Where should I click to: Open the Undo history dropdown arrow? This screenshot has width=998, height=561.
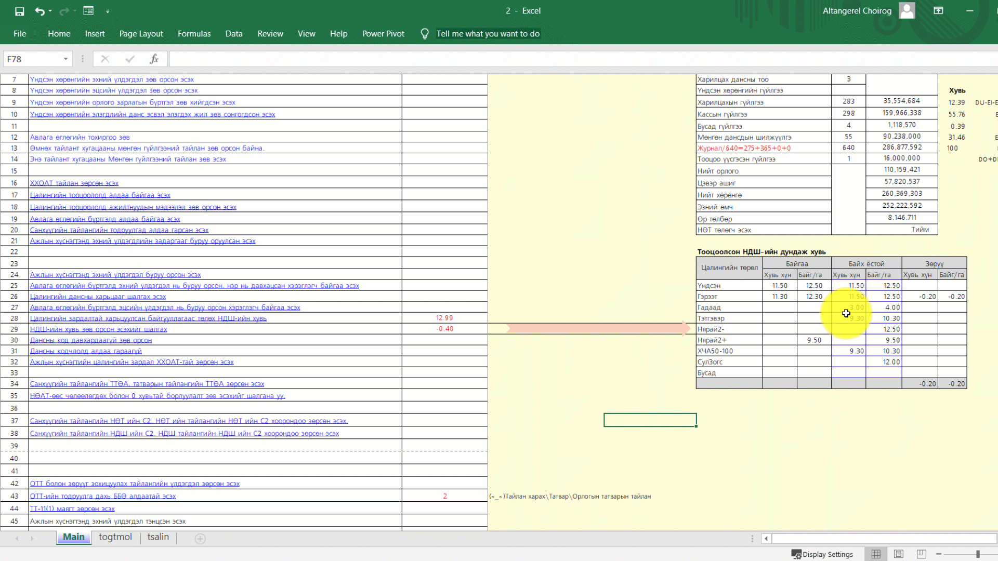pyautogui.click(x=50, y=11)
